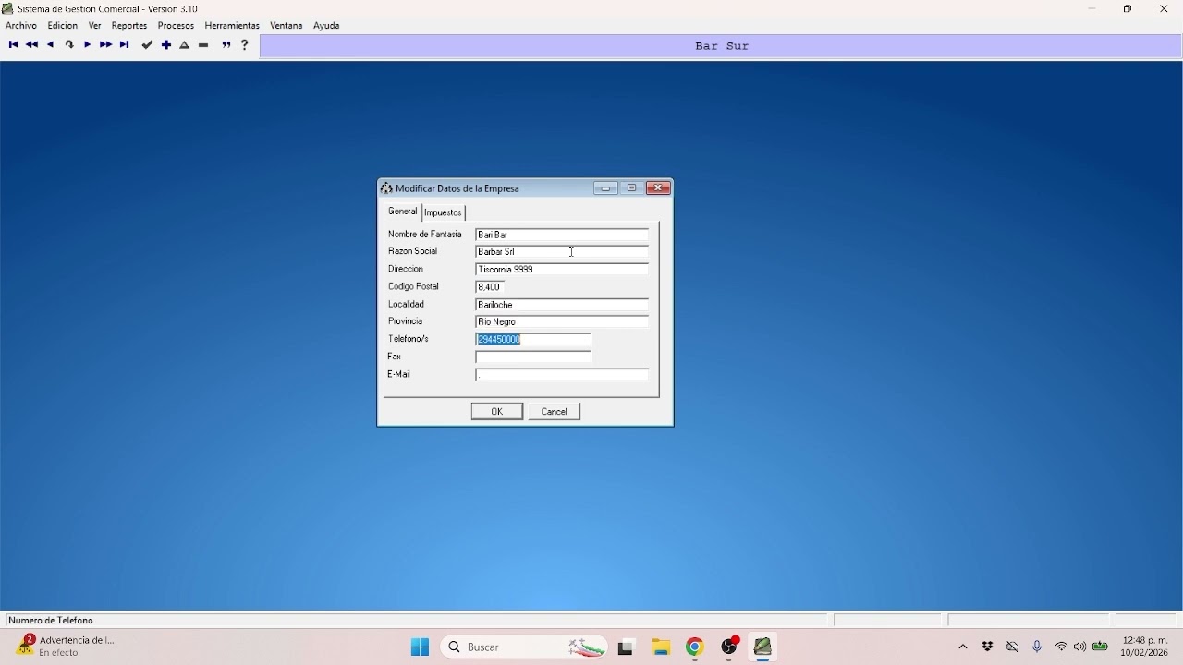This screenshot has width=1183, height=665.
Task: Select the General tab
Action: pos(403,212)
